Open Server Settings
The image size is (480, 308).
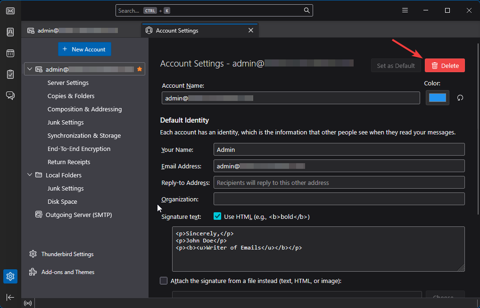[68, 83]
